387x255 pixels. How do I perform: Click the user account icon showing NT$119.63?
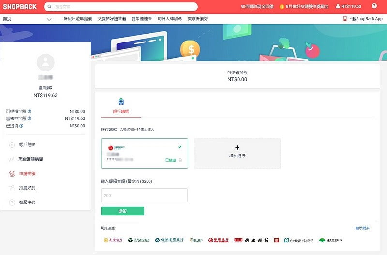click(x=338, y=6)
